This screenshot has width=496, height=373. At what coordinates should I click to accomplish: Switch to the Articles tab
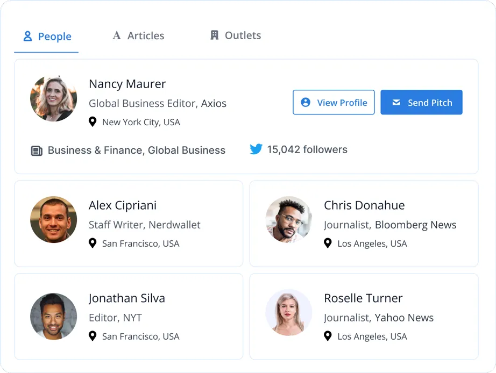click(139, 36)
